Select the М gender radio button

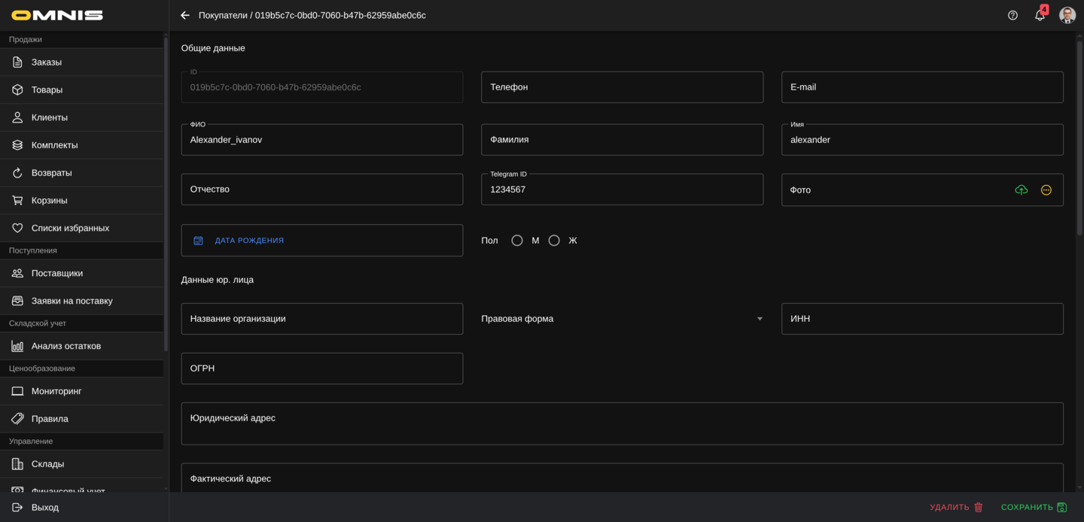tap(517, 241)
